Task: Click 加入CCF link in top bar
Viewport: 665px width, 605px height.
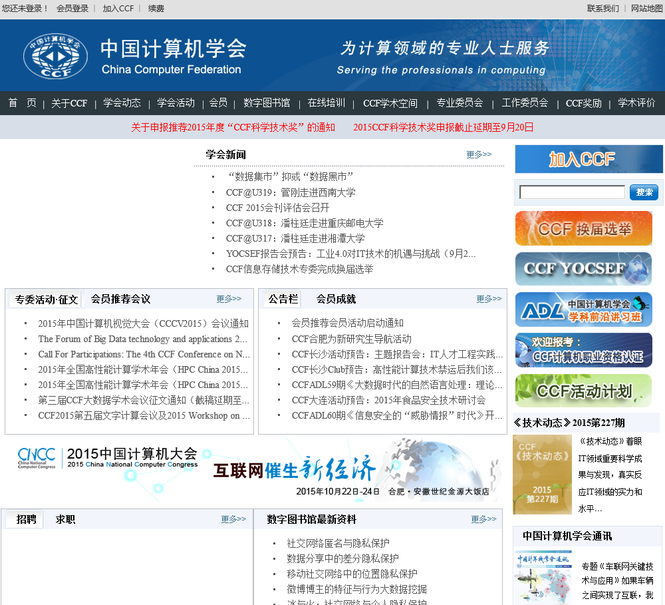Action: (118, 9)
